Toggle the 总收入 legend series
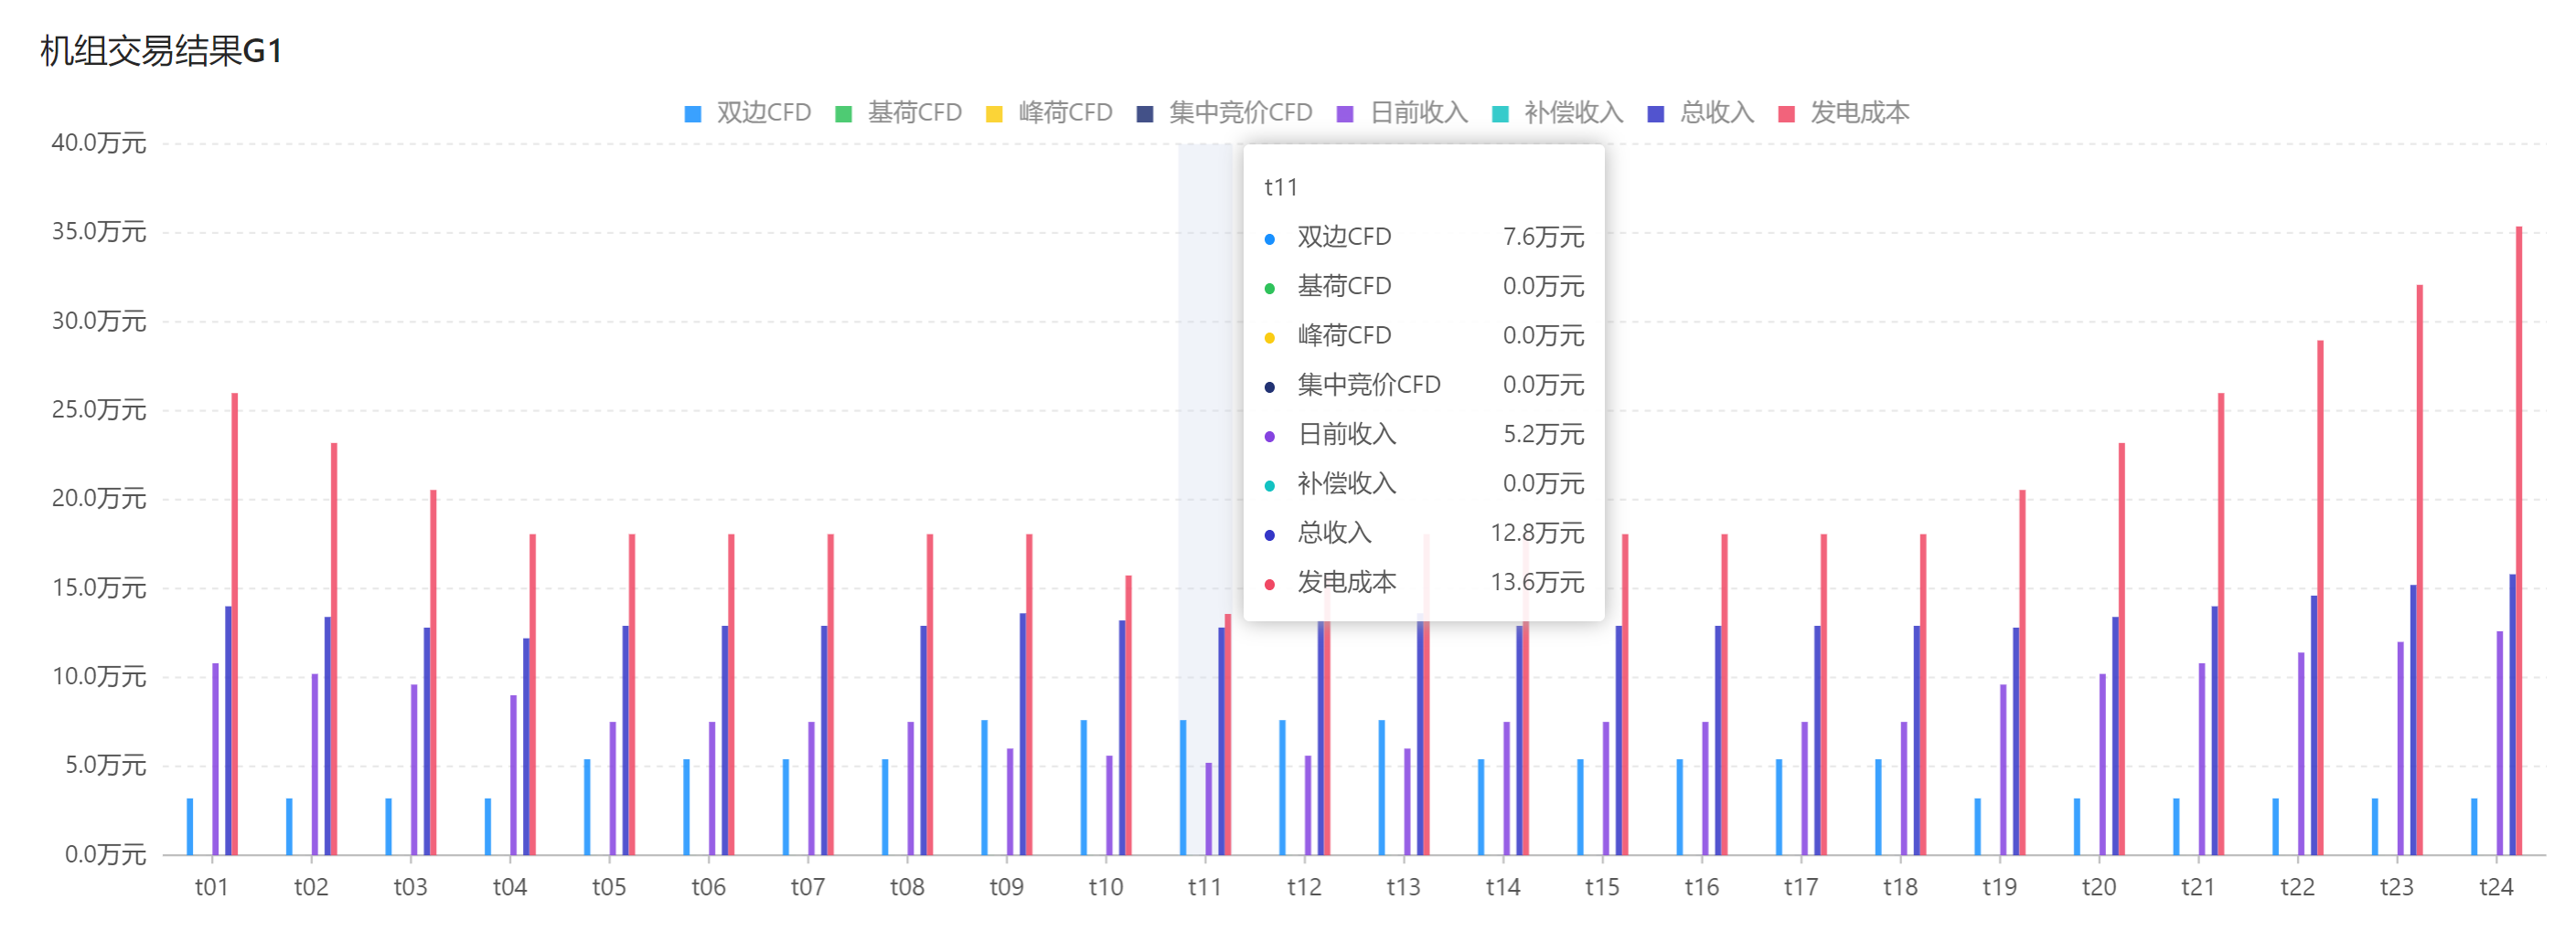 click(x=1700, y=113)
